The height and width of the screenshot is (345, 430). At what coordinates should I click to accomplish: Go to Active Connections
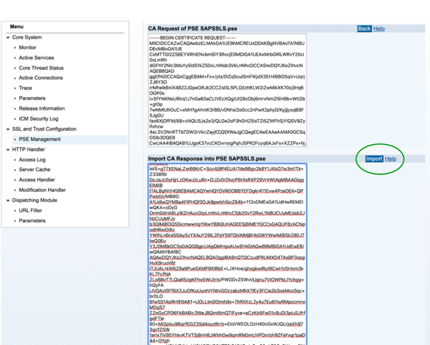tap(41, 78)
